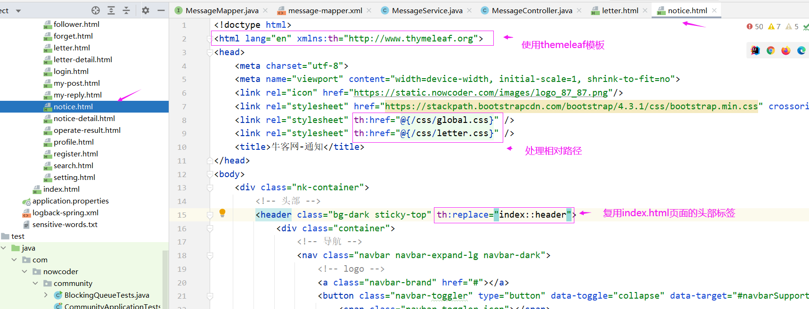Open index.html in project tree
Screen dimensions: 809x309
coord(61,189)
